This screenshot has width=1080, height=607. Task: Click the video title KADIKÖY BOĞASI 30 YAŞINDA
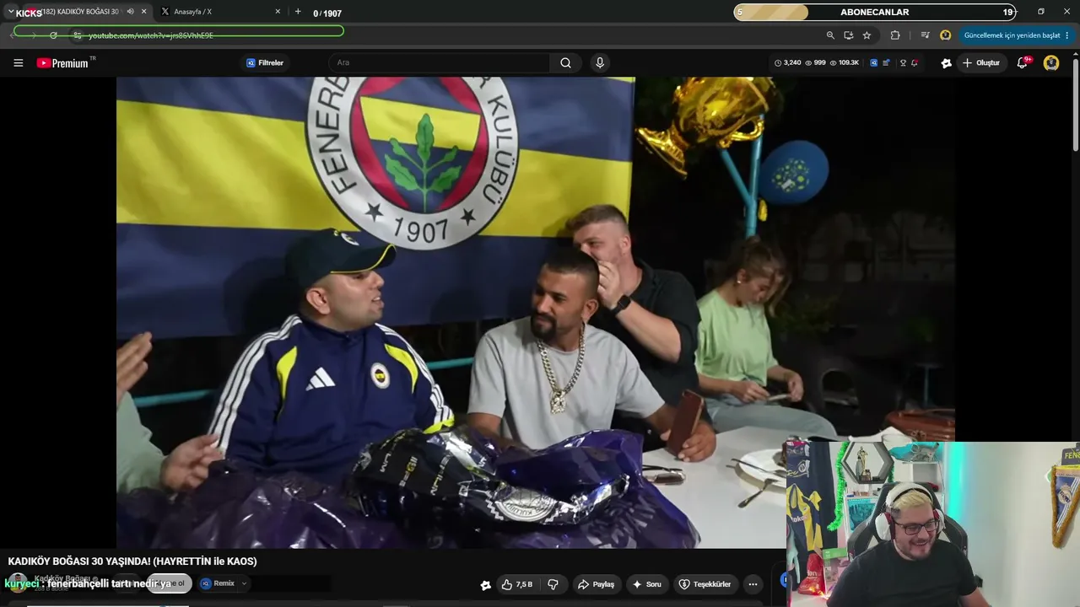[x=132, y=561]
